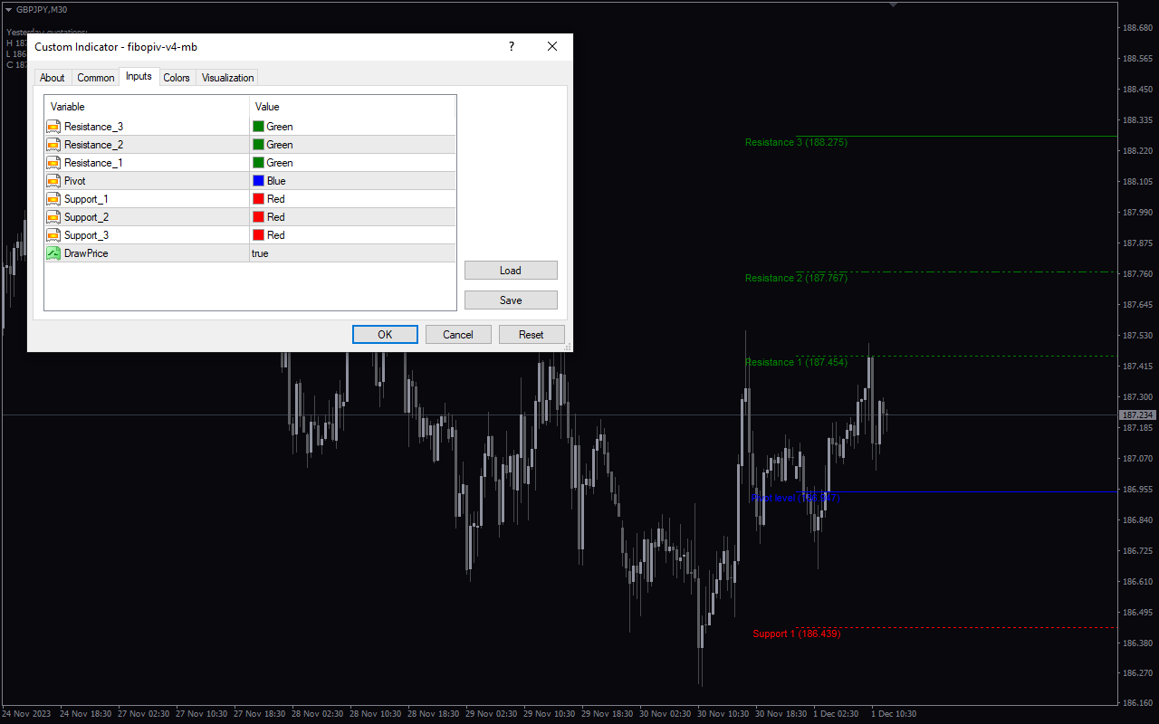
Task: Switch to the About tab
Action: pos(53,78)
